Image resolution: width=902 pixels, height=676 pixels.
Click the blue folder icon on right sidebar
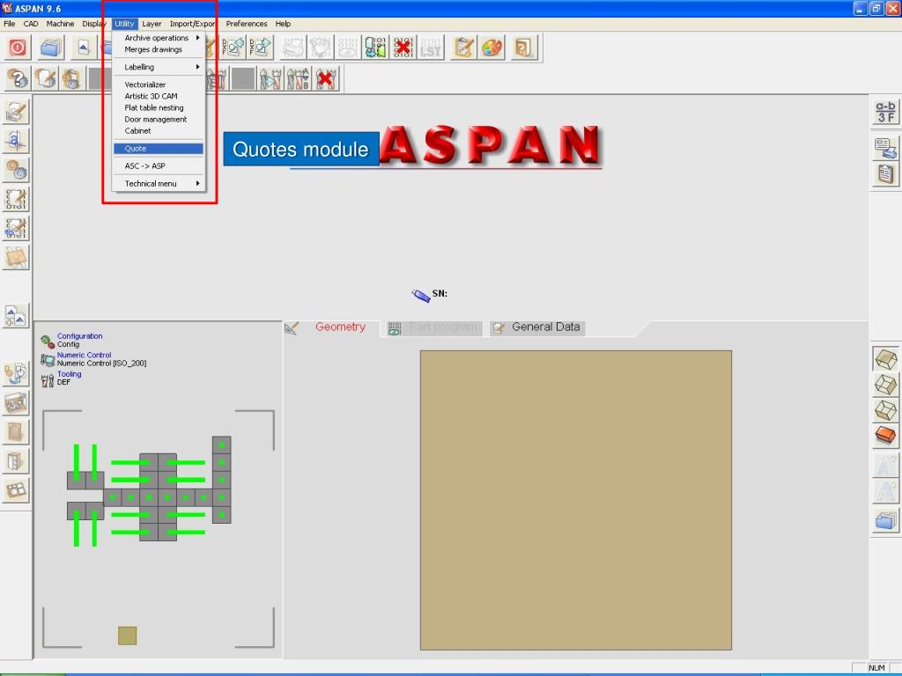point(885,521)
